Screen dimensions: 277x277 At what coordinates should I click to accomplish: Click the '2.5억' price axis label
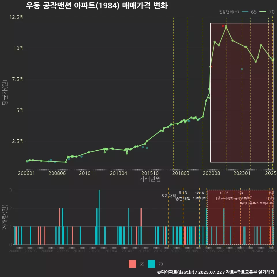(x=18, y=141)
